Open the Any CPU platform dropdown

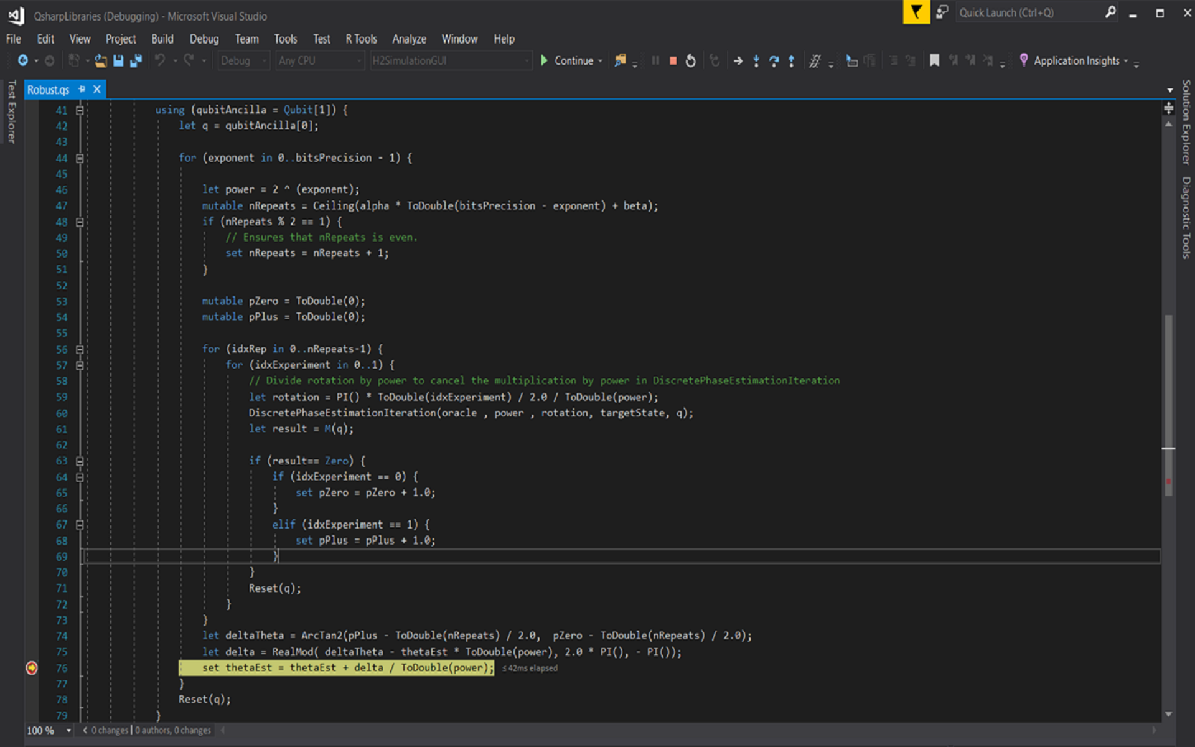coord(357,60)
